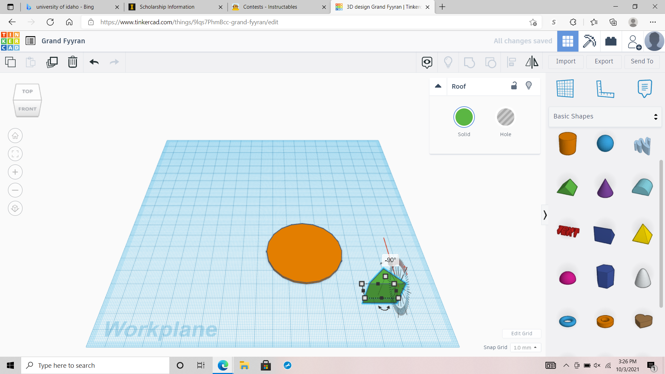
Task: Pick the yellow Pyramid shape
Action: [642, 234]
